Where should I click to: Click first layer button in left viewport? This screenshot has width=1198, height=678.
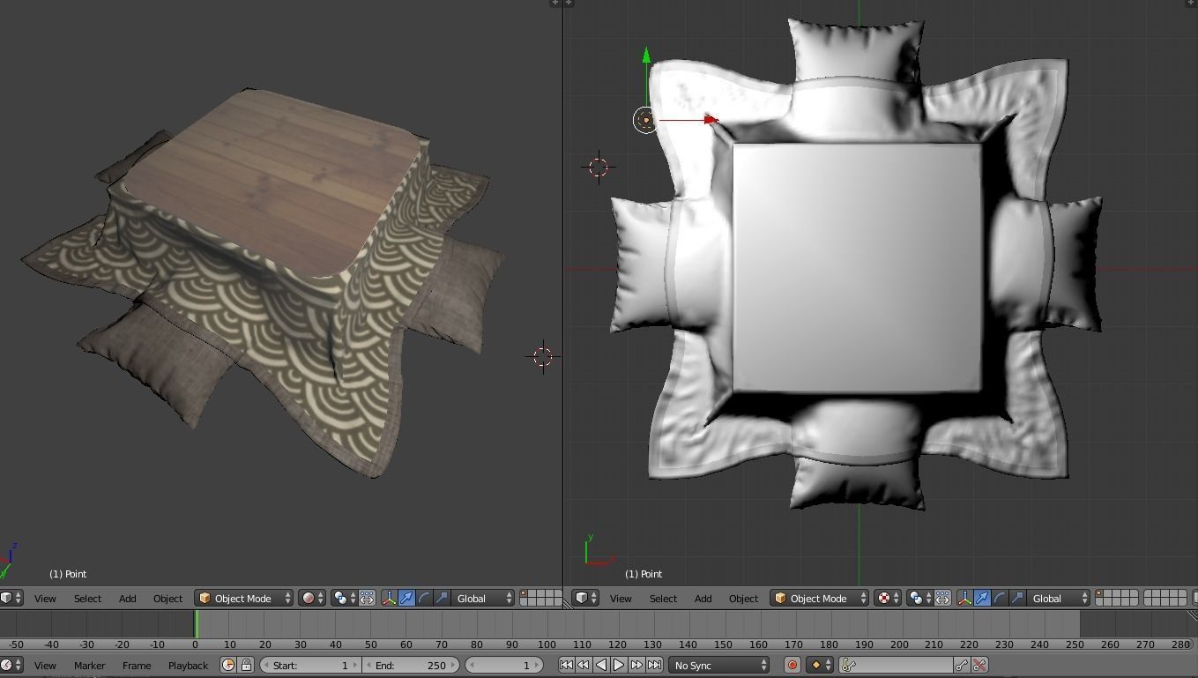[525, 593]
